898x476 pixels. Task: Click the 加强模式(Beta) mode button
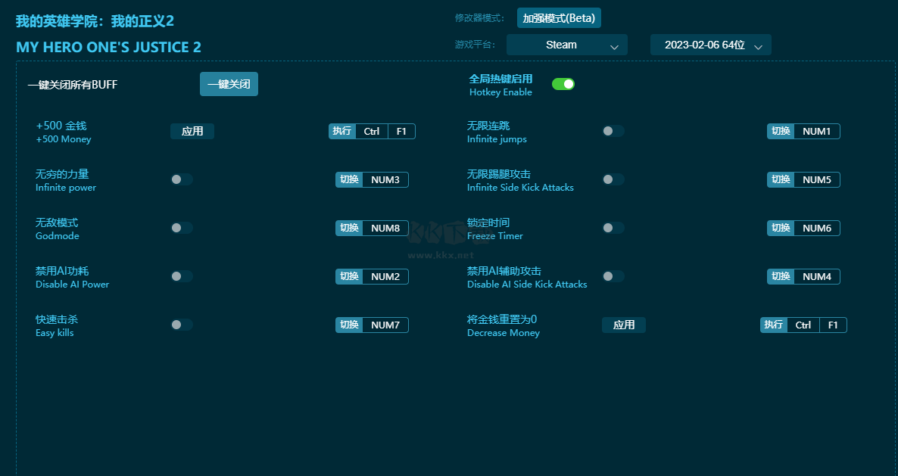pos(558,18)
